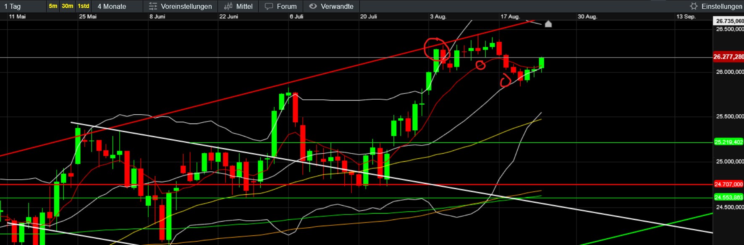Select the red level label 24.707,000
This screenshot has width=744, height=245.
click(728, 184)
